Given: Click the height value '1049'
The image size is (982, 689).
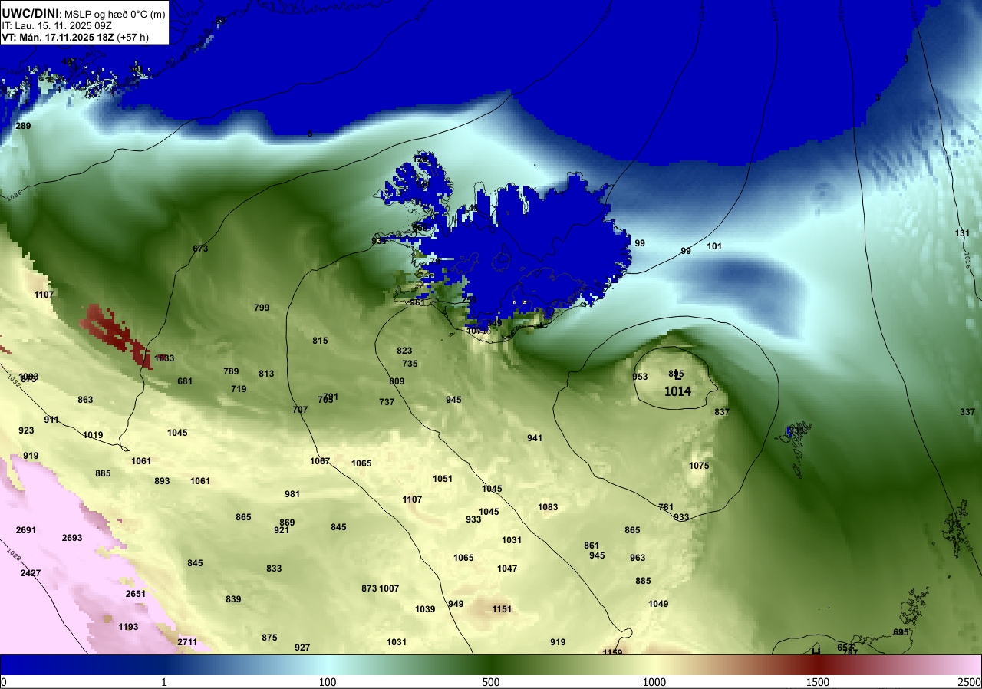Looking at the screenshot, I should (658, 604).
